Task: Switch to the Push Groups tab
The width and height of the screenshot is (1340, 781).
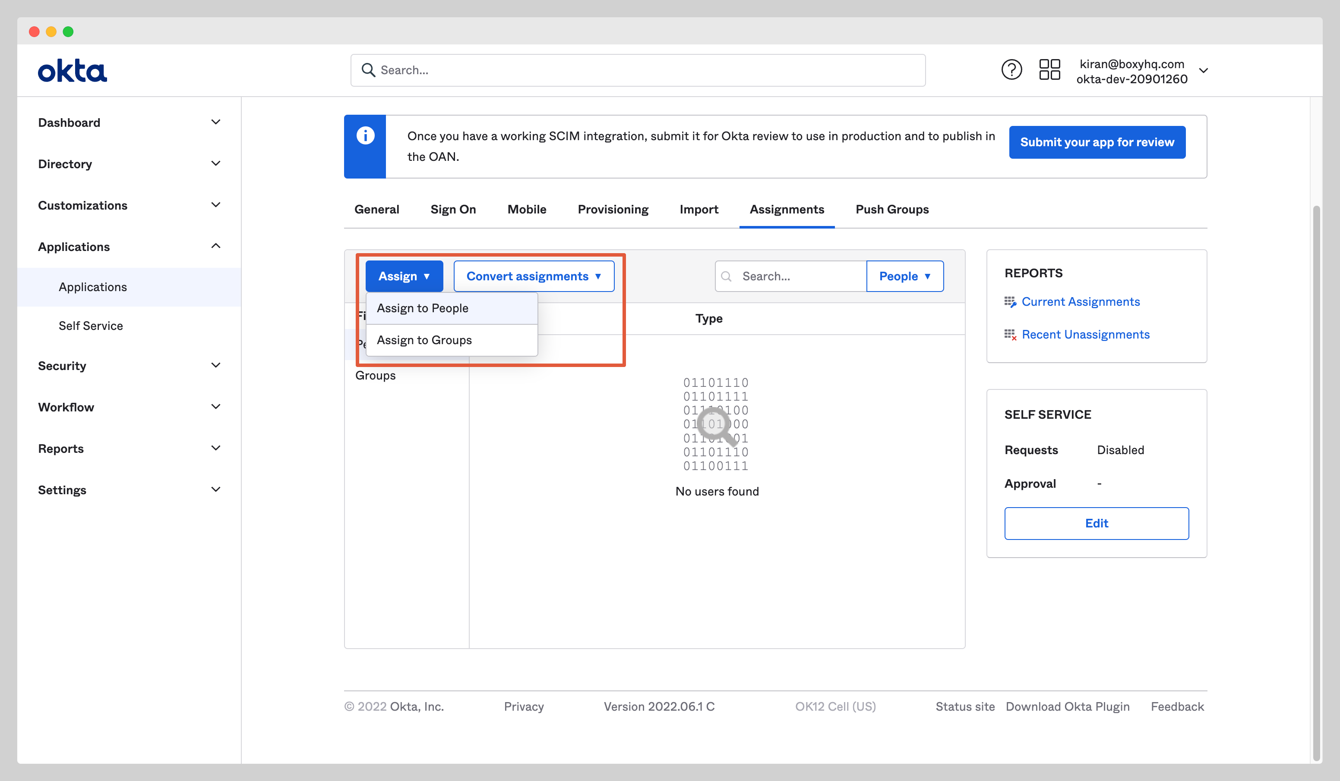Action: (x=892, y=209)
